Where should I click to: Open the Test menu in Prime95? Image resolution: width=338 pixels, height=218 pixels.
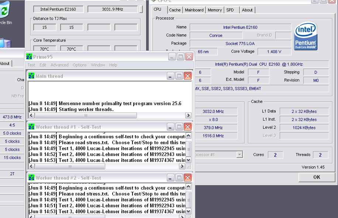click(x=31, y=65)
